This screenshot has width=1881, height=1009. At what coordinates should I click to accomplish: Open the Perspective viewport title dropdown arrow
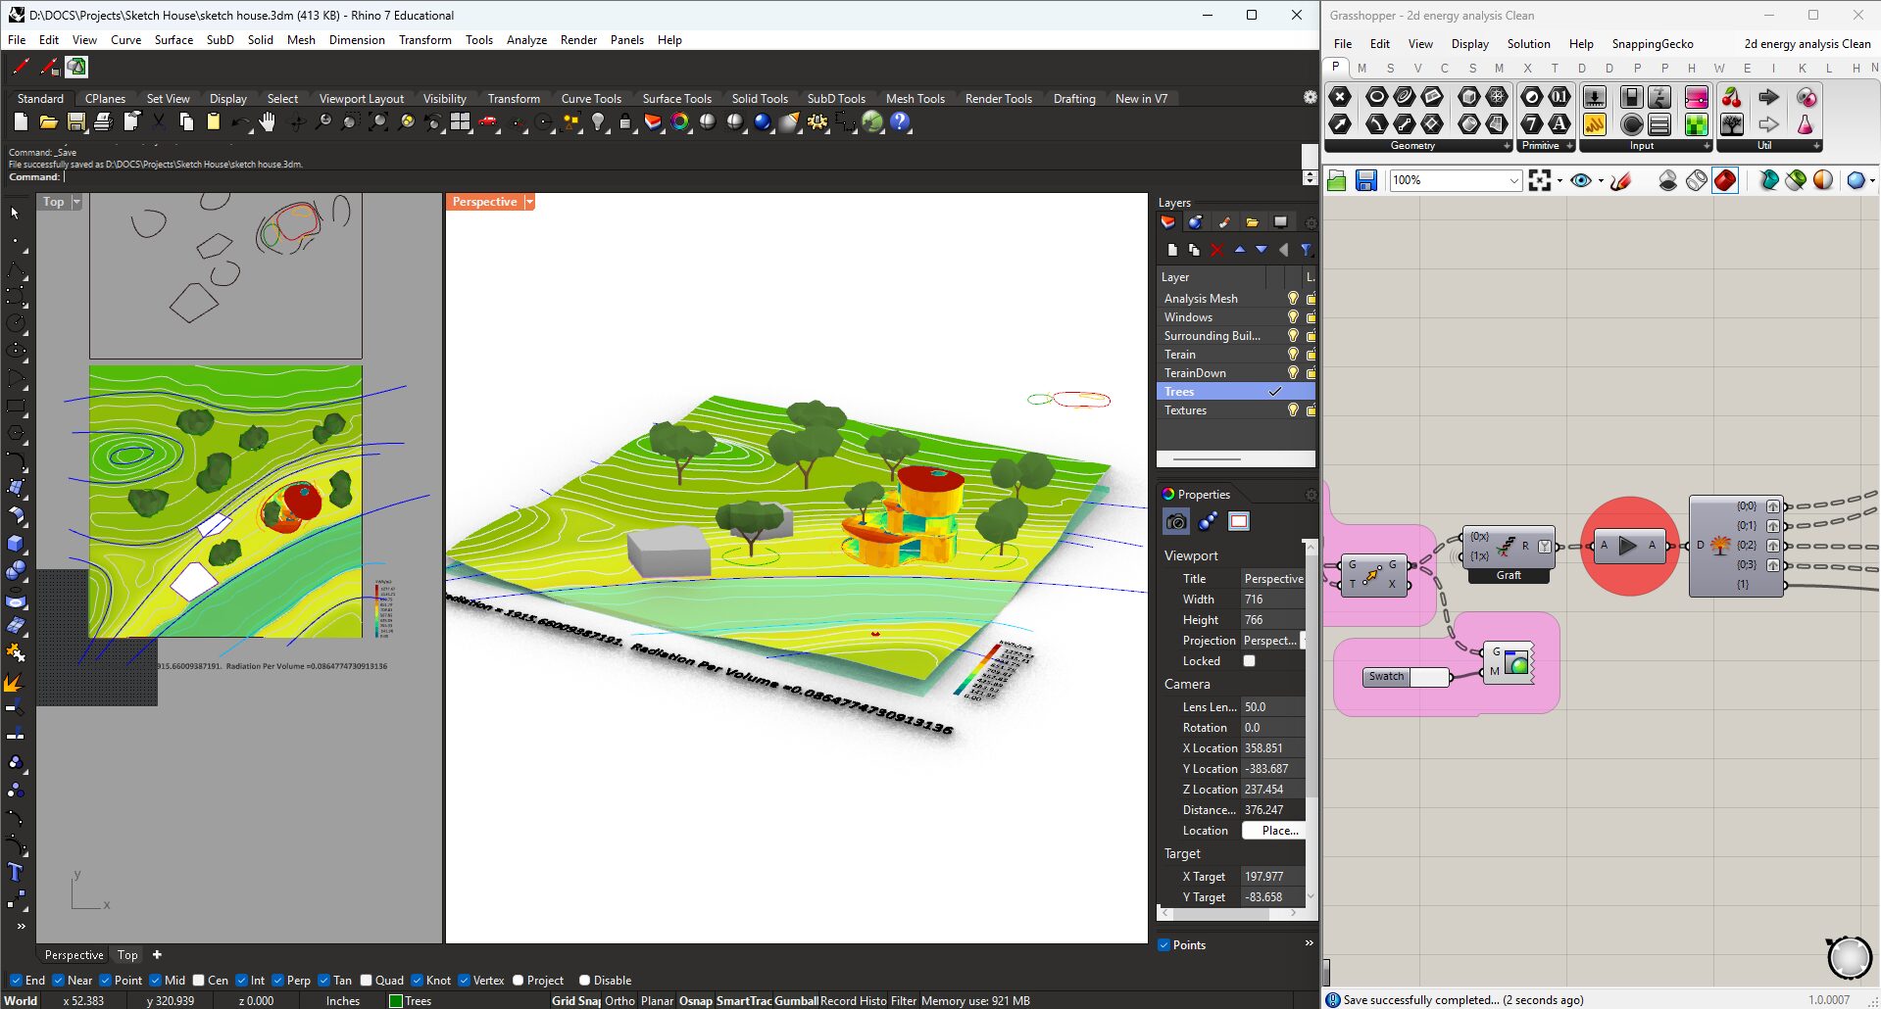(529, 202)
